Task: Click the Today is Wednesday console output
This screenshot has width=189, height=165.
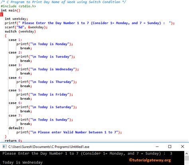Action: point(23,162)
